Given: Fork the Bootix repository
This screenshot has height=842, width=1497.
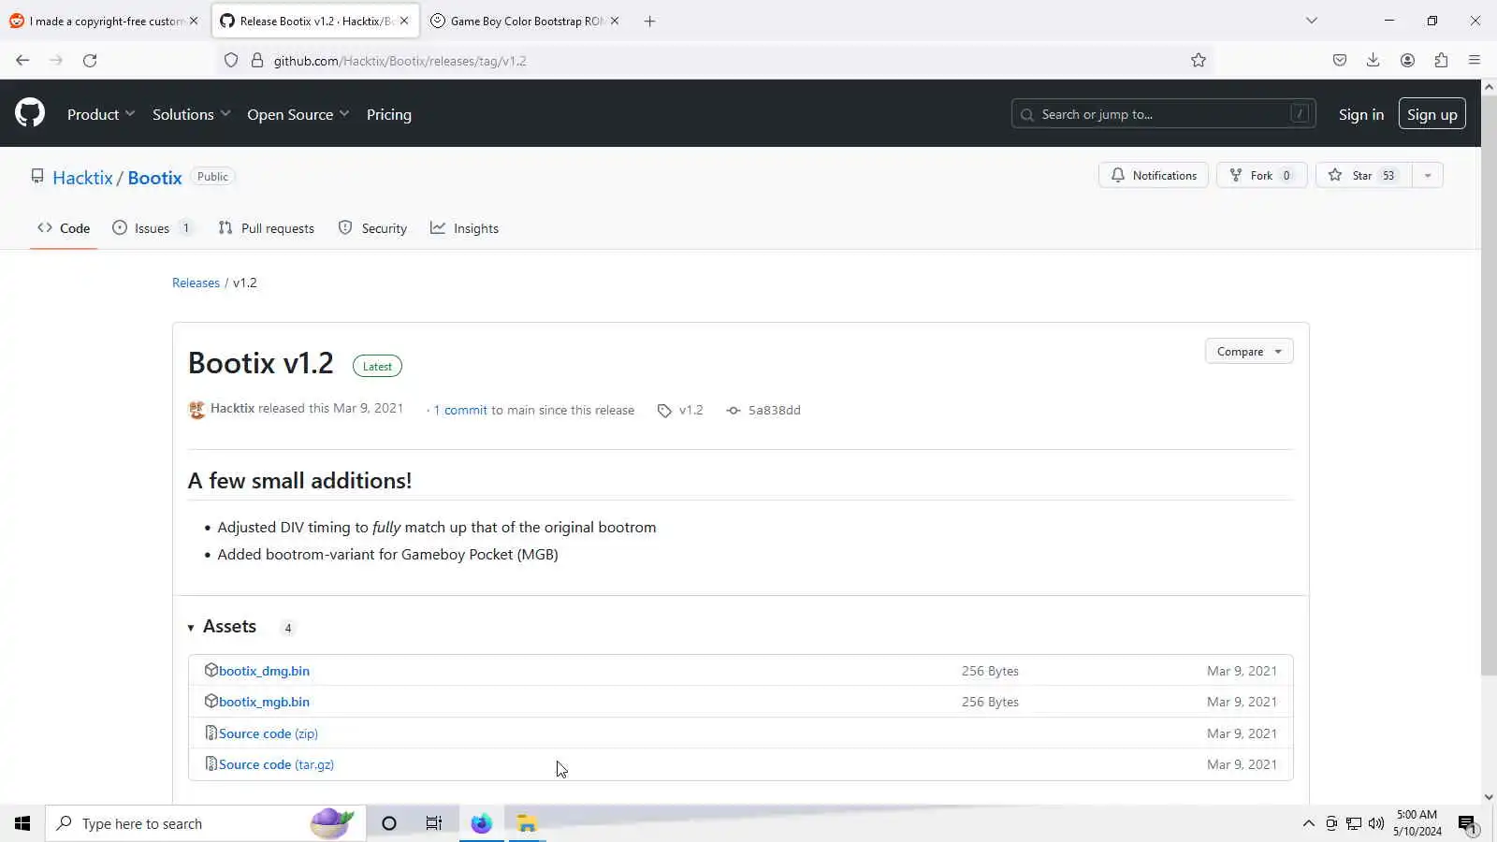Looking at the screenshot, I should pos(1261,175).
